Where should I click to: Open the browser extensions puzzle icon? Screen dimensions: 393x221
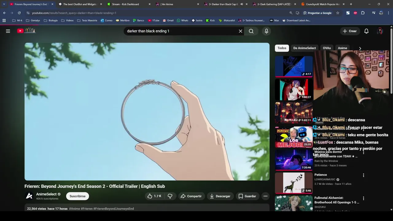[x=363, y=13]
